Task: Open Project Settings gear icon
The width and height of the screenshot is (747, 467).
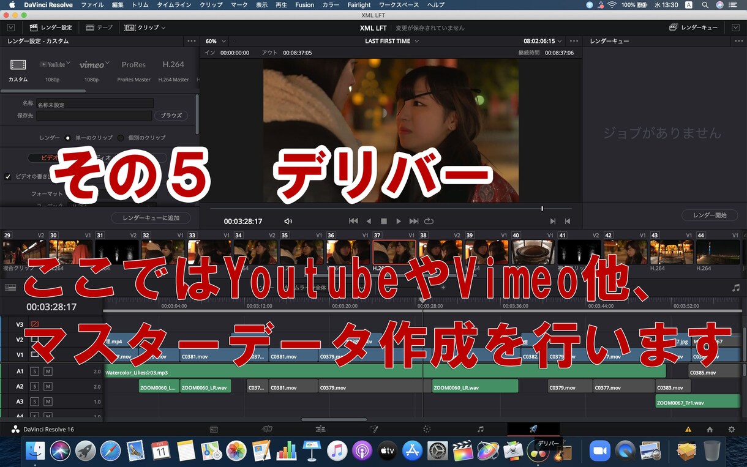Action: [731, 430]
